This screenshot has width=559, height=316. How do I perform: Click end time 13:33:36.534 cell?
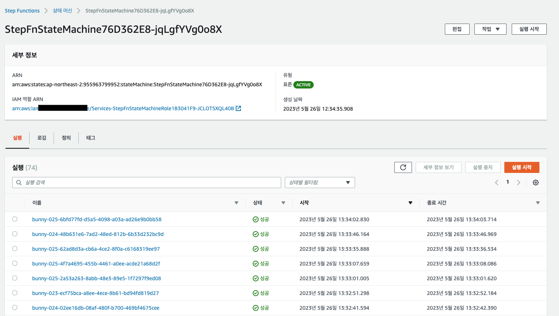[x=462, y=249]
